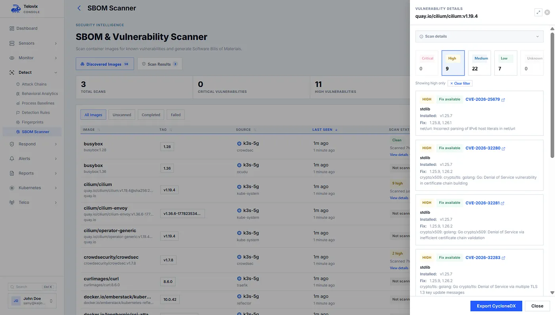Toggle the High severity filter card
Image resolution: width=555 pixels, height=315 pixels.
453,63
